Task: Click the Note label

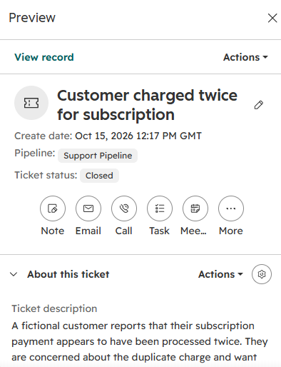Action: (53, 231)
